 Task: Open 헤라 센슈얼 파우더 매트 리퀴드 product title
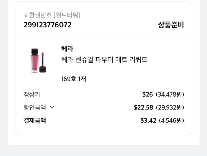tap(104, 60)
